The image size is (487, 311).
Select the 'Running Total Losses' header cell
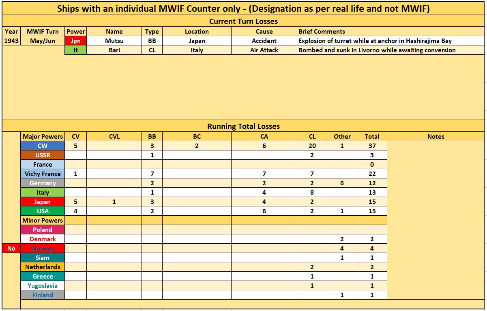click(x=243, y=126)
